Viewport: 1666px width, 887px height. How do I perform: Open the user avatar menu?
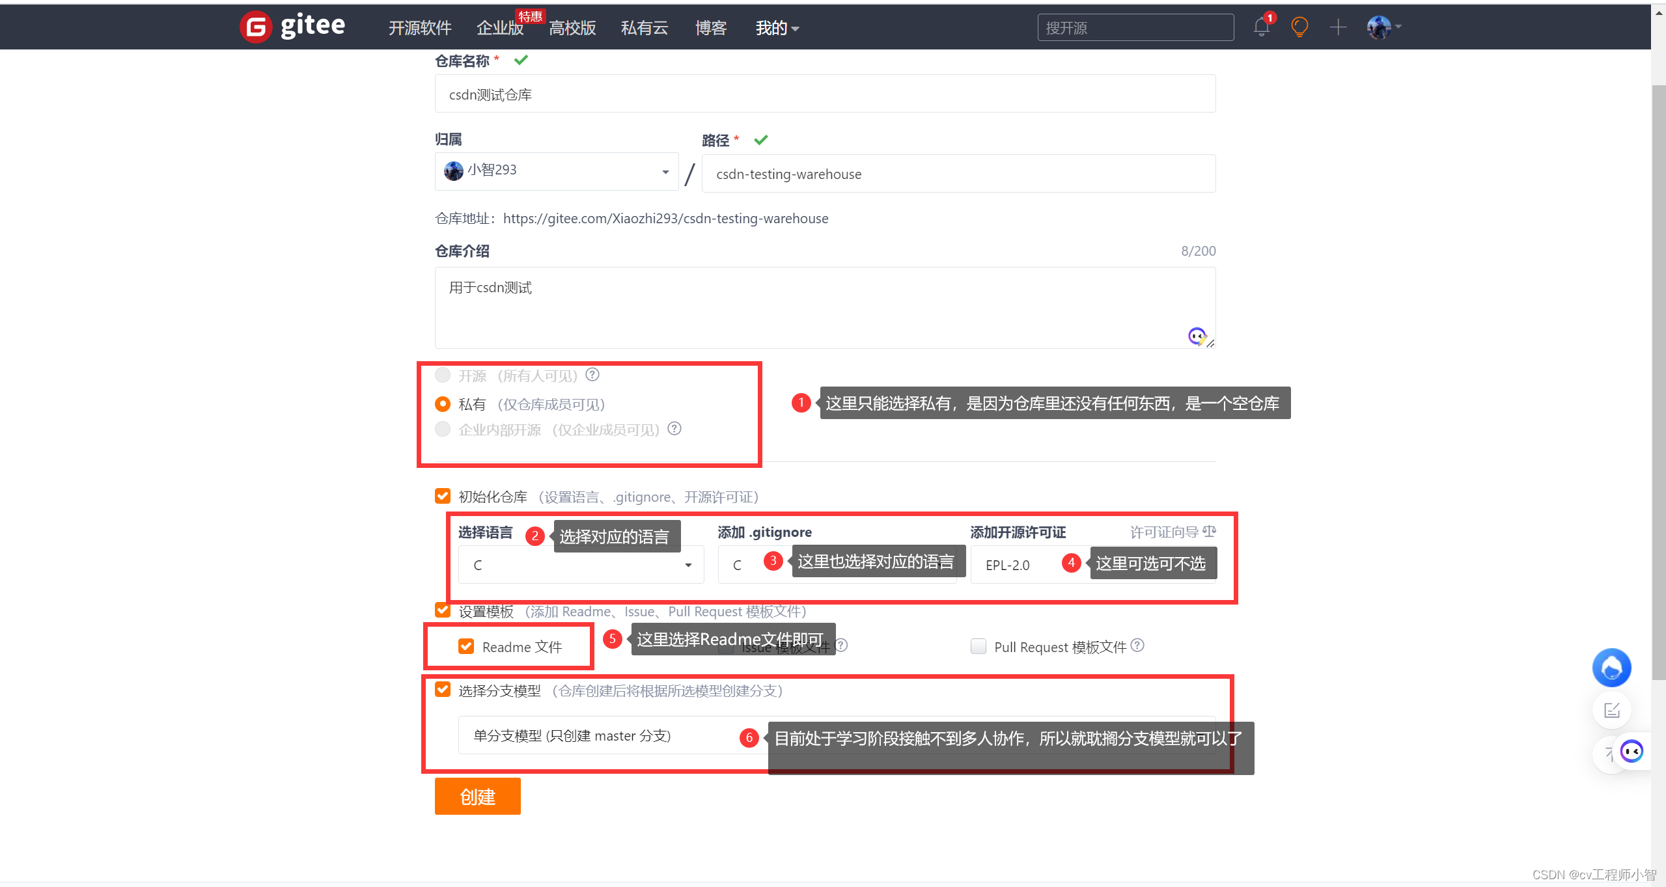(1383, 27)
